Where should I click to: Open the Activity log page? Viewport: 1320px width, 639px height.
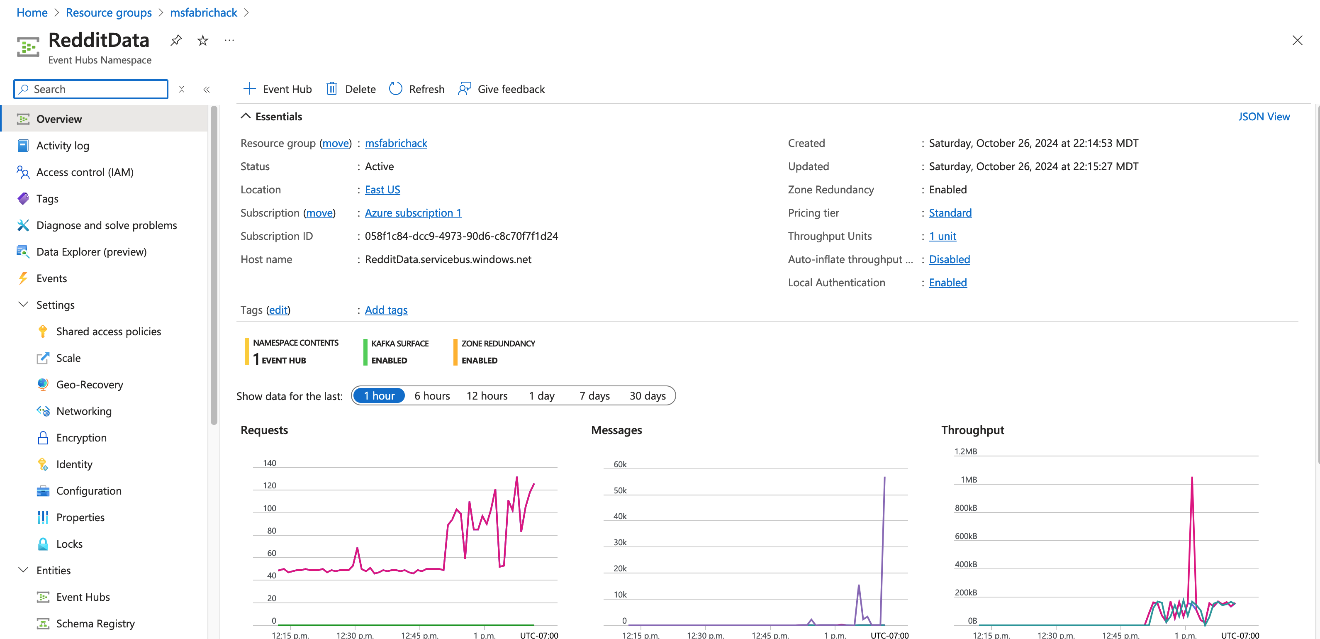63,146
